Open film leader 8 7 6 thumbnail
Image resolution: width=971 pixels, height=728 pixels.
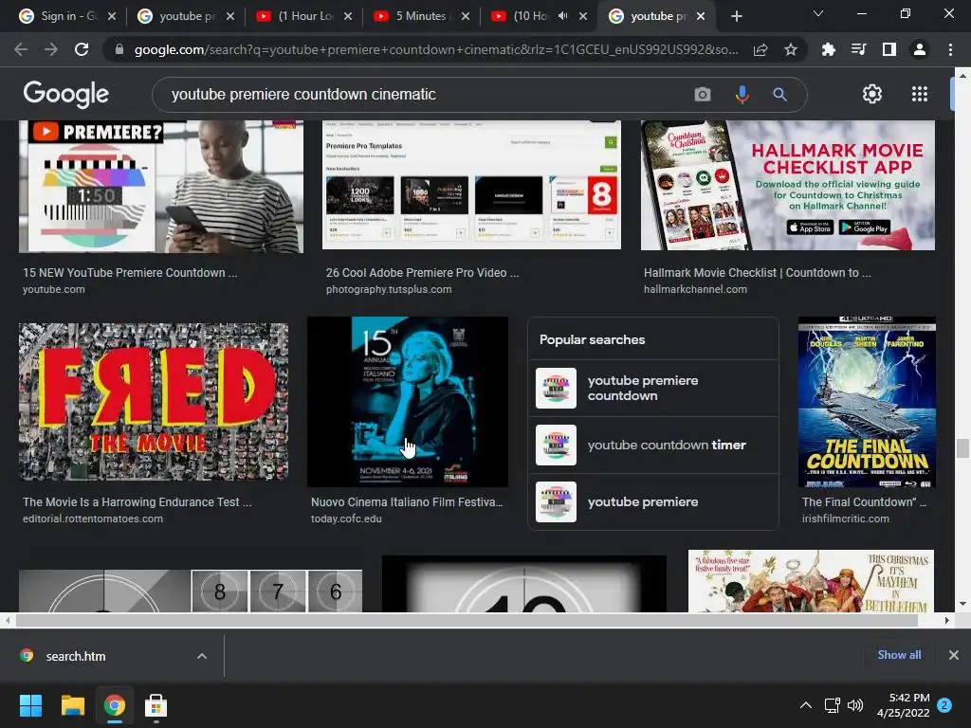point(190,591)
